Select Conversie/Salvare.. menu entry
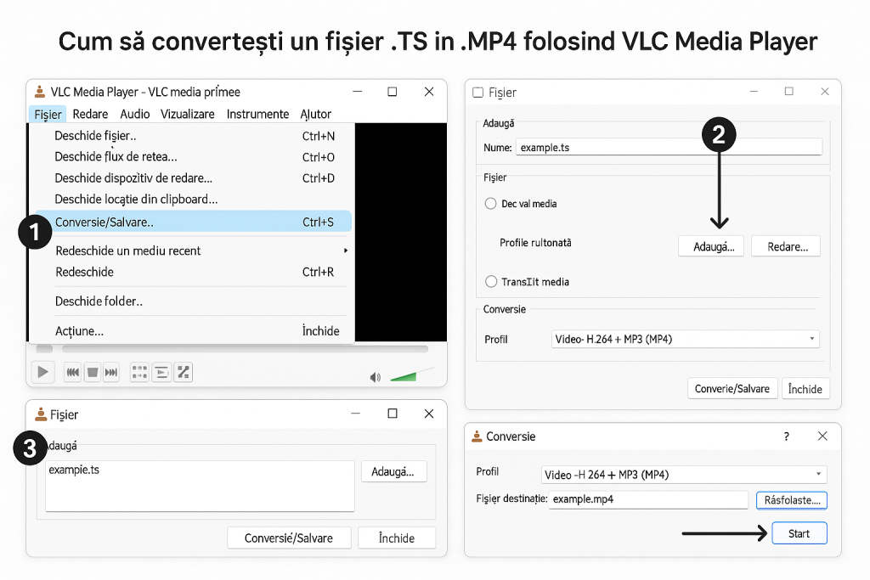This screenshot has height=580, width=870. [193, 222]
